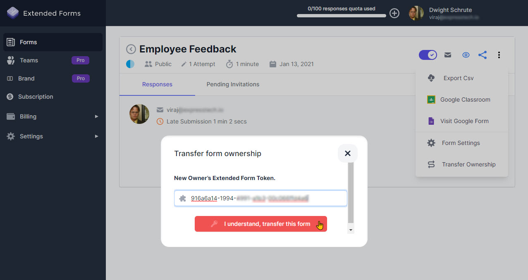Expand the Settings section
Viewport: 528px width, 280px height.
(31, 136)
